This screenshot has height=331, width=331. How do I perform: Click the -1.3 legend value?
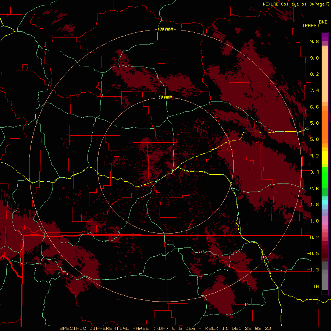pos(313,270)
